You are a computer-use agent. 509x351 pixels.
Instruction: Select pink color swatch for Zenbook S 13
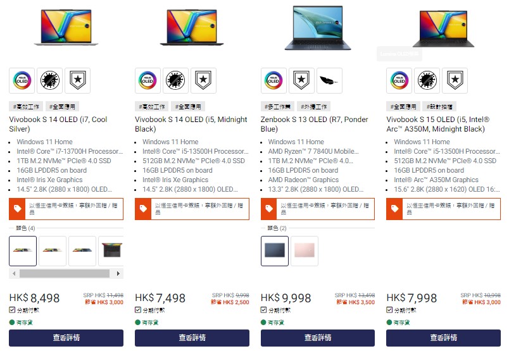pos(305,251)
